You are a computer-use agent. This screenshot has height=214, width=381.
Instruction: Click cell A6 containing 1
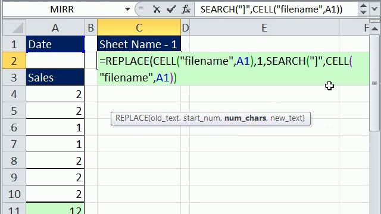55,127
